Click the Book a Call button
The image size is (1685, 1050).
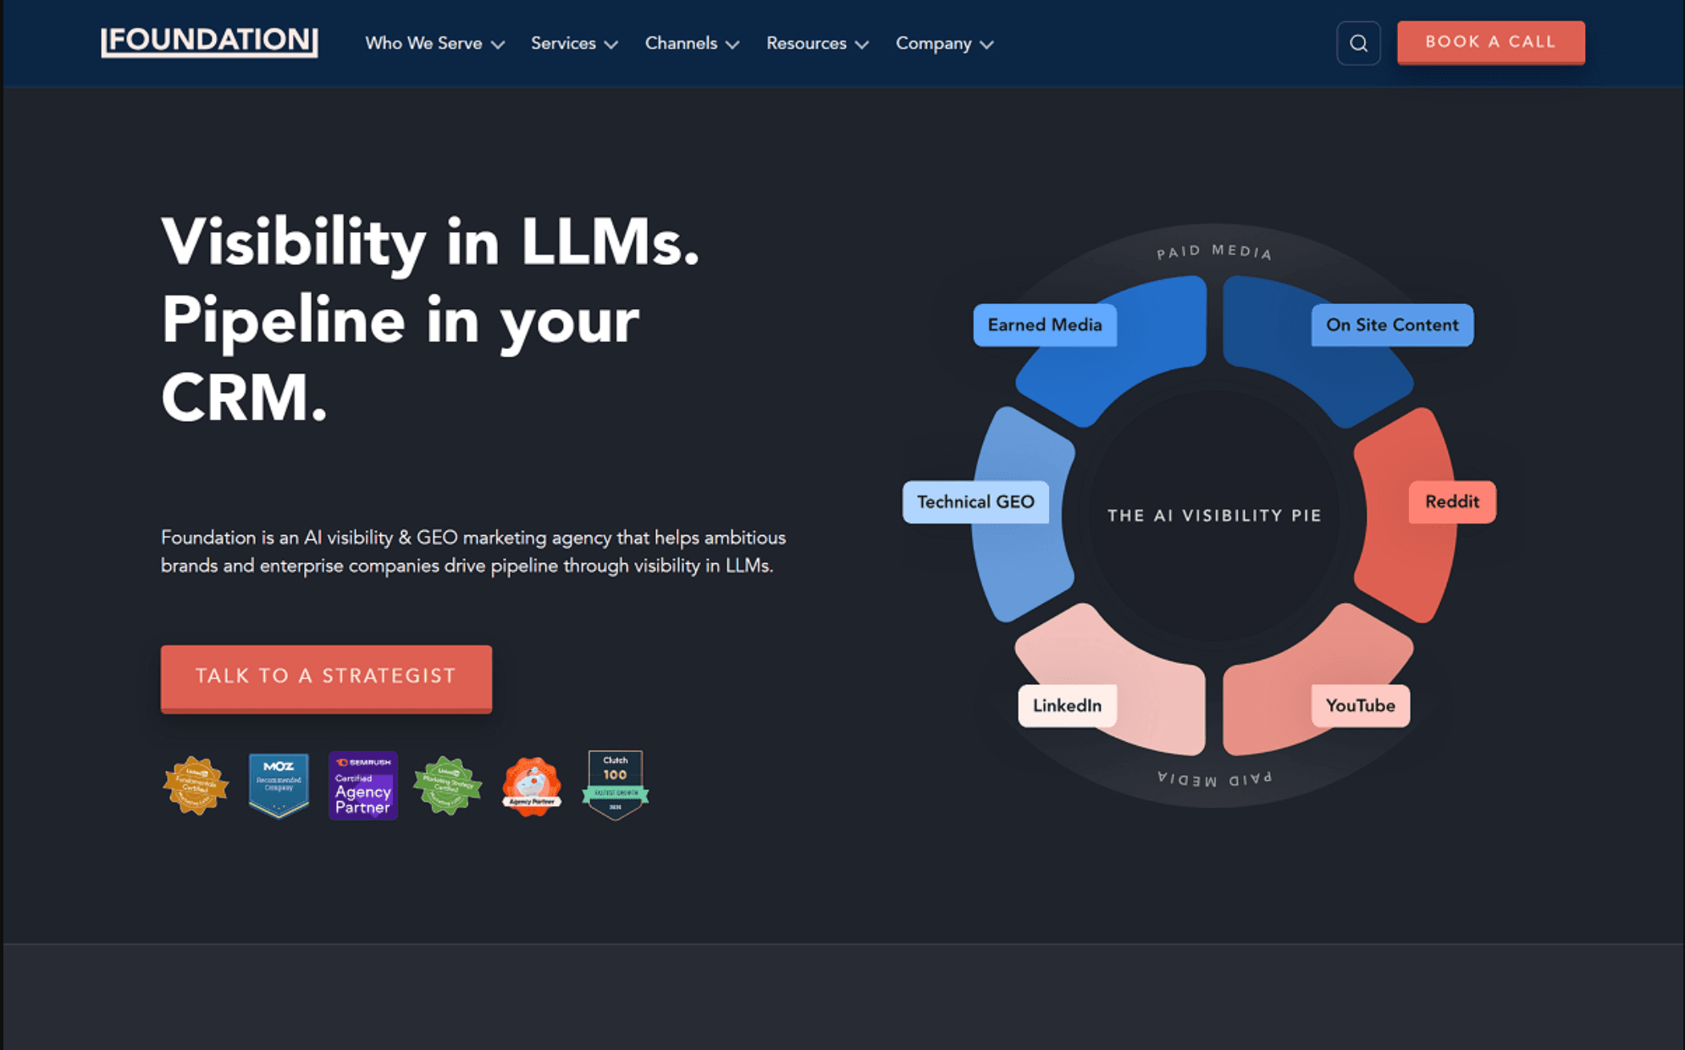(x=1490, y=42)
